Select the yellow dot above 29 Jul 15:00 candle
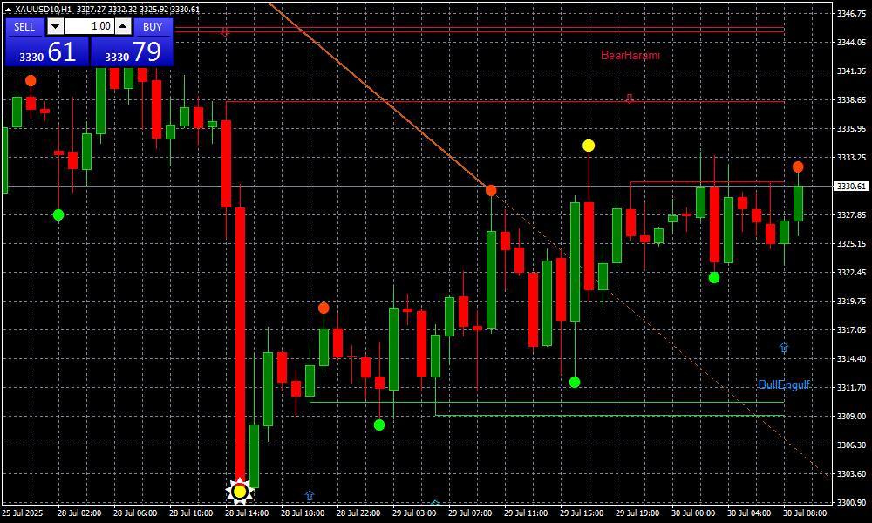Image resolution: width=872 pixels, height=523 pixels. (589, 146)
